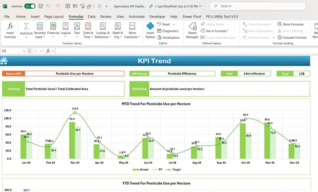The height and width of the screenshot is (192, 318).
Task: Open the More Functions icon
Action: 132,26
